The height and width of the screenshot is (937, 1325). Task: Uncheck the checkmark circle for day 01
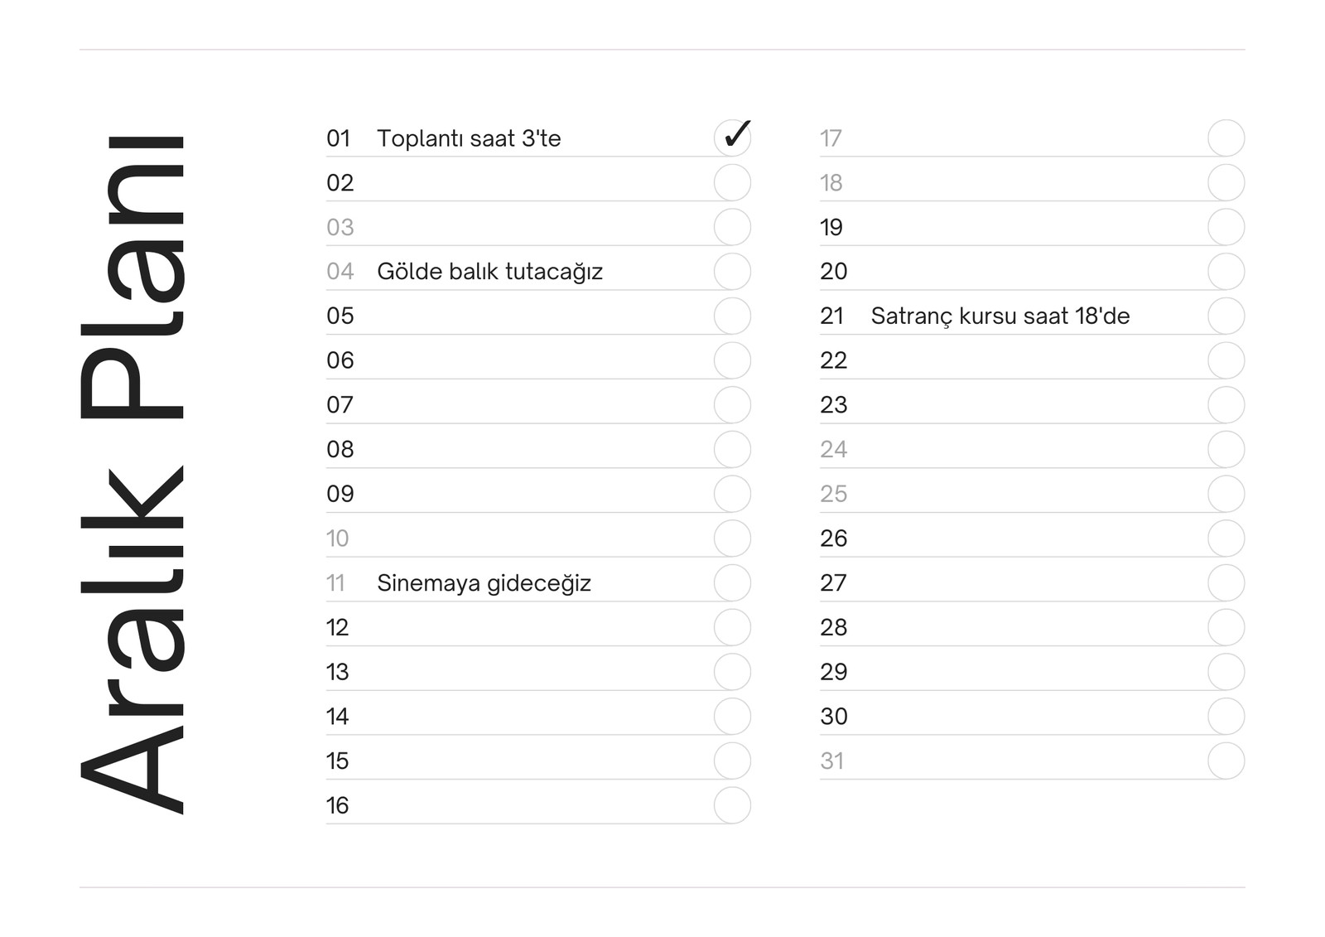pyautogui.click(x=732, y=138)
